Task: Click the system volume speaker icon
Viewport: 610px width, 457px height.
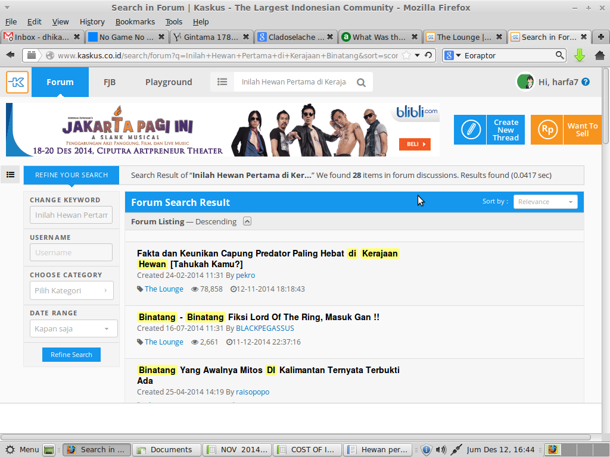Action: (x=441, y=450)
